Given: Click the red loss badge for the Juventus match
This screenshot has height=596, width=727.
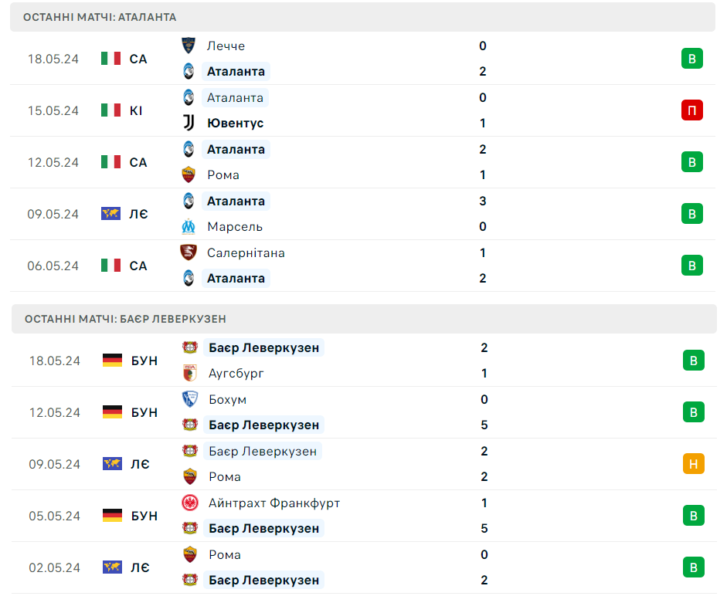Looking at the screenshot, I should click(691, 110).
